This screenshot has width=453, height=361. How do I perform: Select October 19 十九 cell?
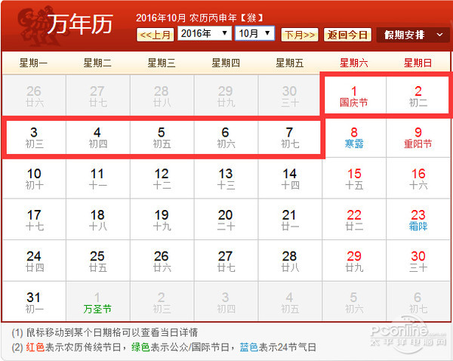[x=162, y=219]
